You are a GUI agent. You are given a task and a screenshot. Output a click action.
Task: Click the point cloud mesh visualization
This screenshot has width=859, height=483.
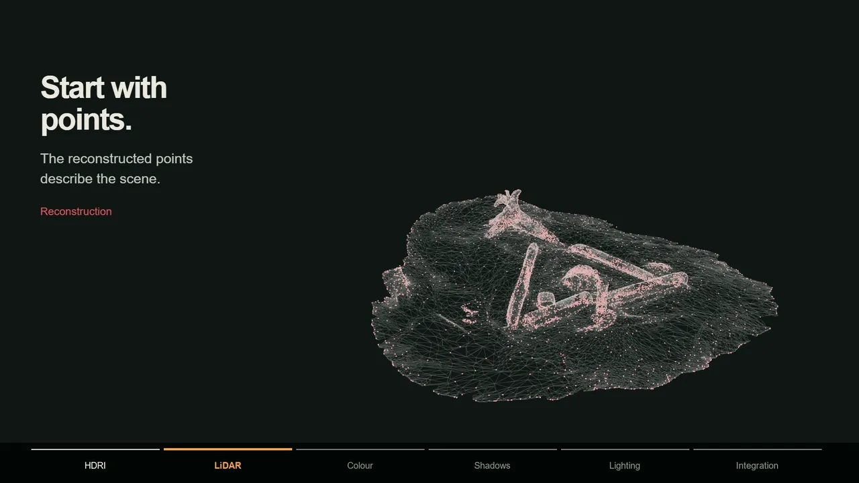[574, 297]
